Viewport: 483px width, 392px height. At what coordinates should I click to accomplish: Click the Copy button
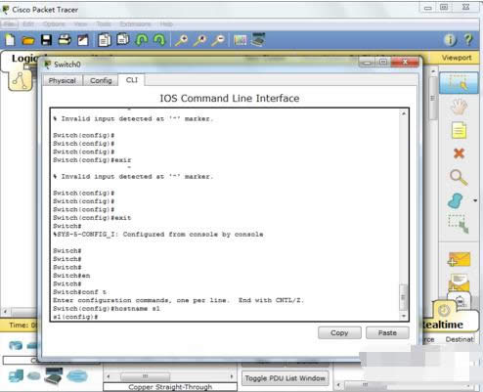[x=339, y=332]
